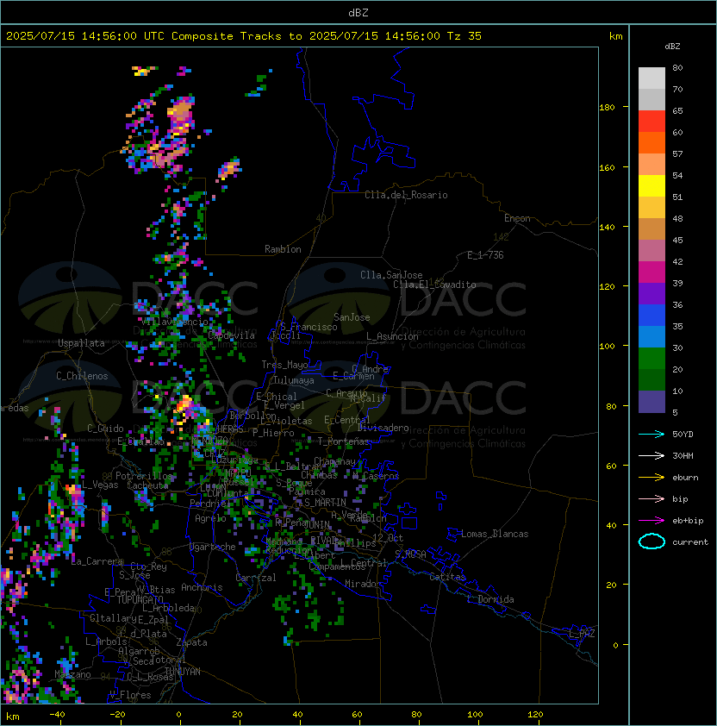Click the yellow eburn arrow legend icon
Screen dimensions: 717x726
(652, 478)
